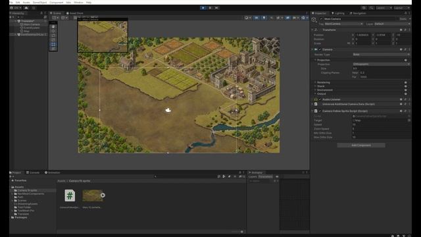Select Parameters tab in Animator panel
421x237 pixels.
point(265,176)
